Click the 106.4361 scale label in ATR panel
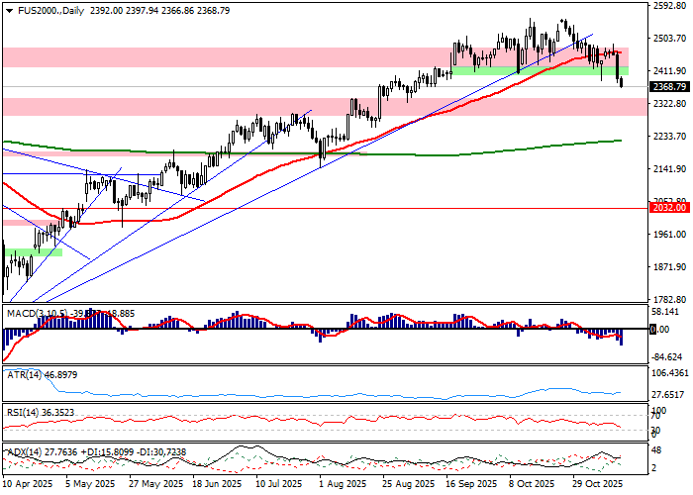 tap(669, 373)
